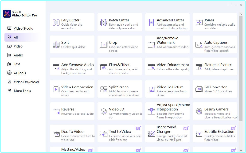246x153 pixels.
Task: Open Easy Cutter by its title
Action: click(70, 20)
